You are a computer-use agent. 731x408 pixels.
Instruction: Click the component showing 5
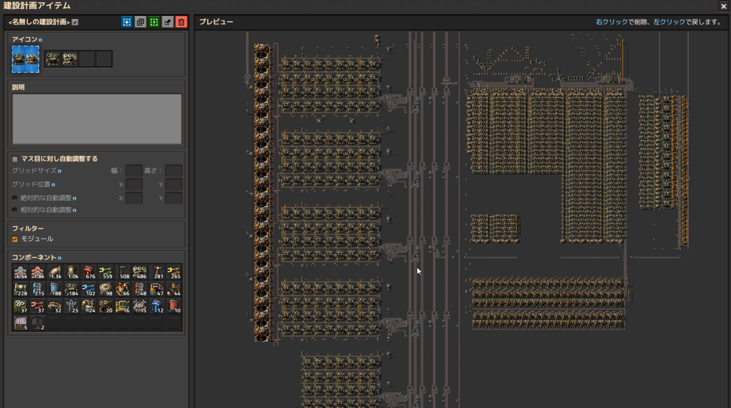click(x=21, y=323)
